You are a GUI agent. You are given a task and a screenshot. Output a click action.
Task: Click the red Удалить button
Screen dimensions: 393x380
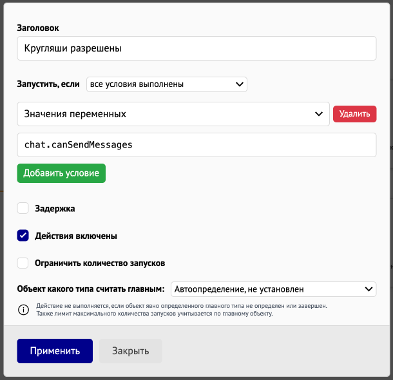[x=354, y=114]
